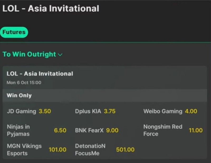Open the LOL - Asia Invitational event card title
The height and width of the screenshot is (163, 211).
(40, 74)
